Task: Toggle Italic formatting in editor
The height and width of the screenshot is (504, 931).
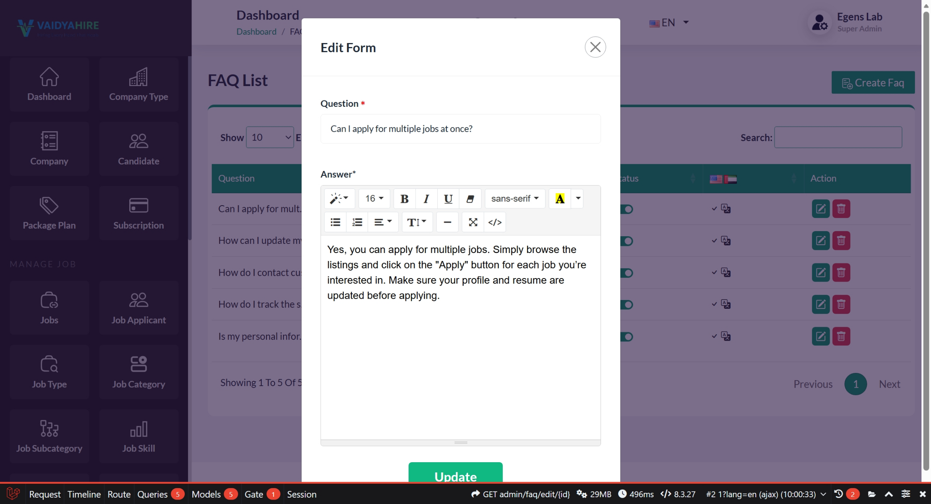Action: tap(426, 198)
